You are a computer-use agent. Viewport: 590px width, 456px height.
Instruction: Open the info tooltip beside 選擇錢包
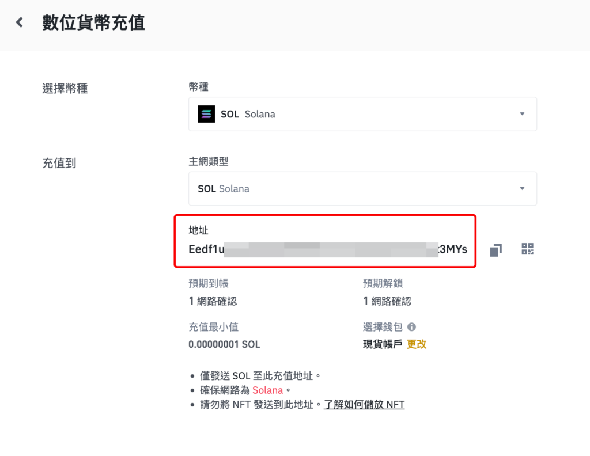coord(411,327)
